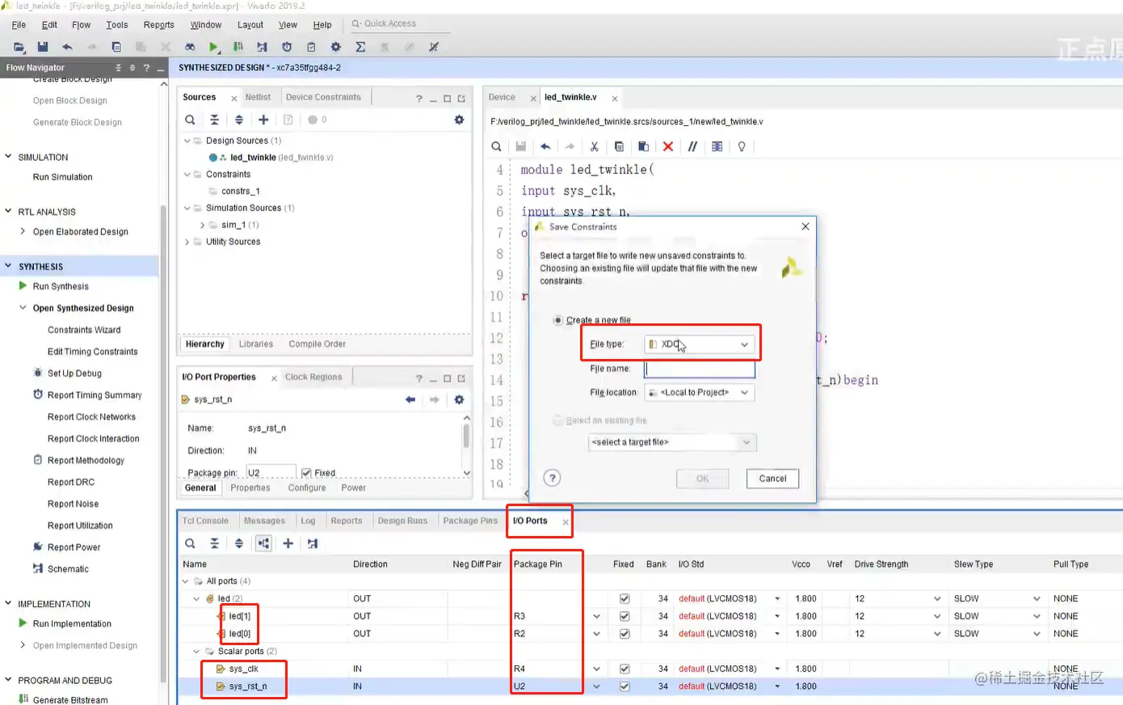Toggle Fixed checkbox for sys_rst_n row
The width and height of the screenshot is (1123, 705).
click(x=624, y=686)
